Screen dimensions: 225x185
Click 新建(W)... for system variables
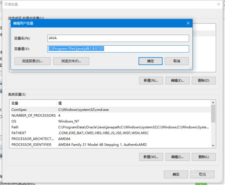[151, 157]
